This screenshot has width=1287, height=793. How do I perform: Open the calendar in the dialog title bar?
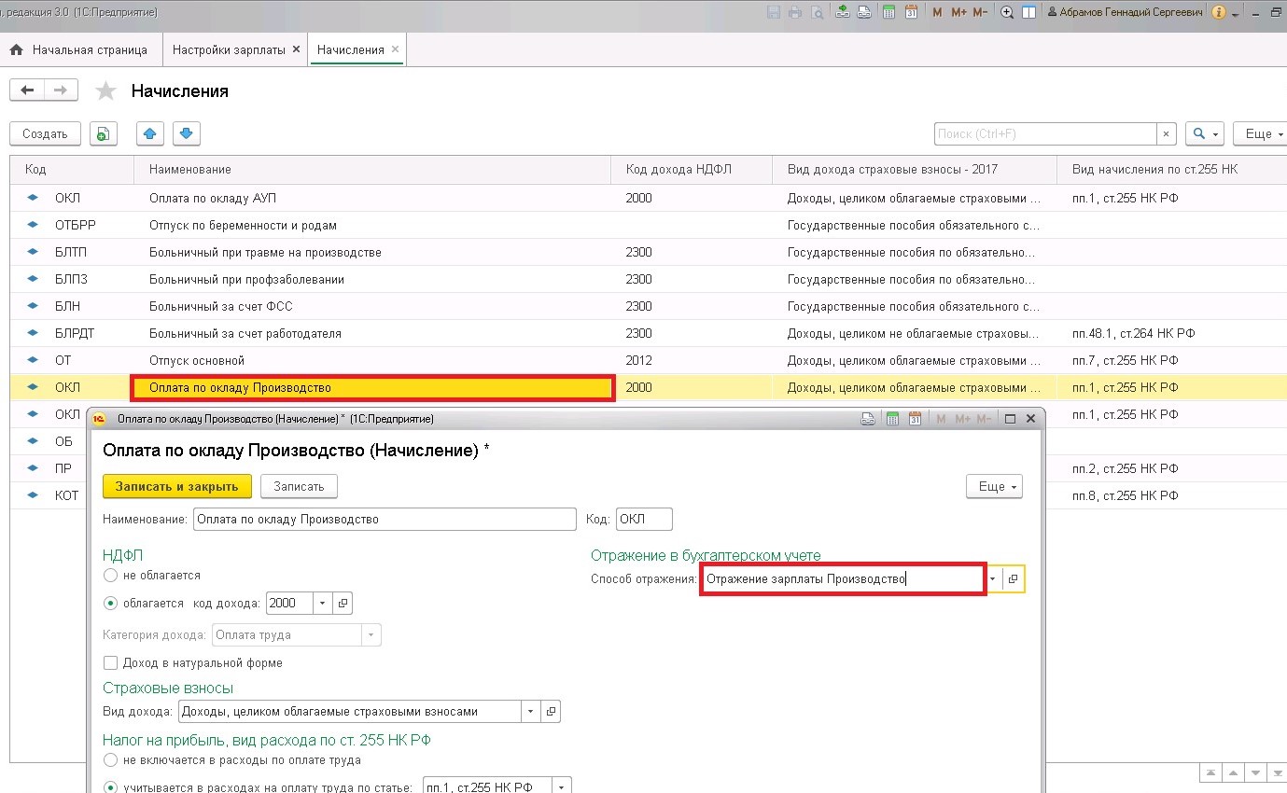915,419
